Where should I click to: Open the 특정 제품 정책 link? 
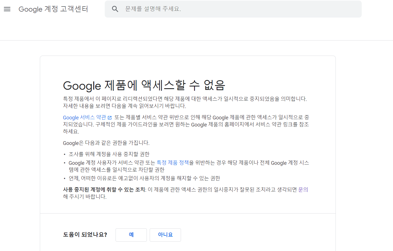coord(173,163)
